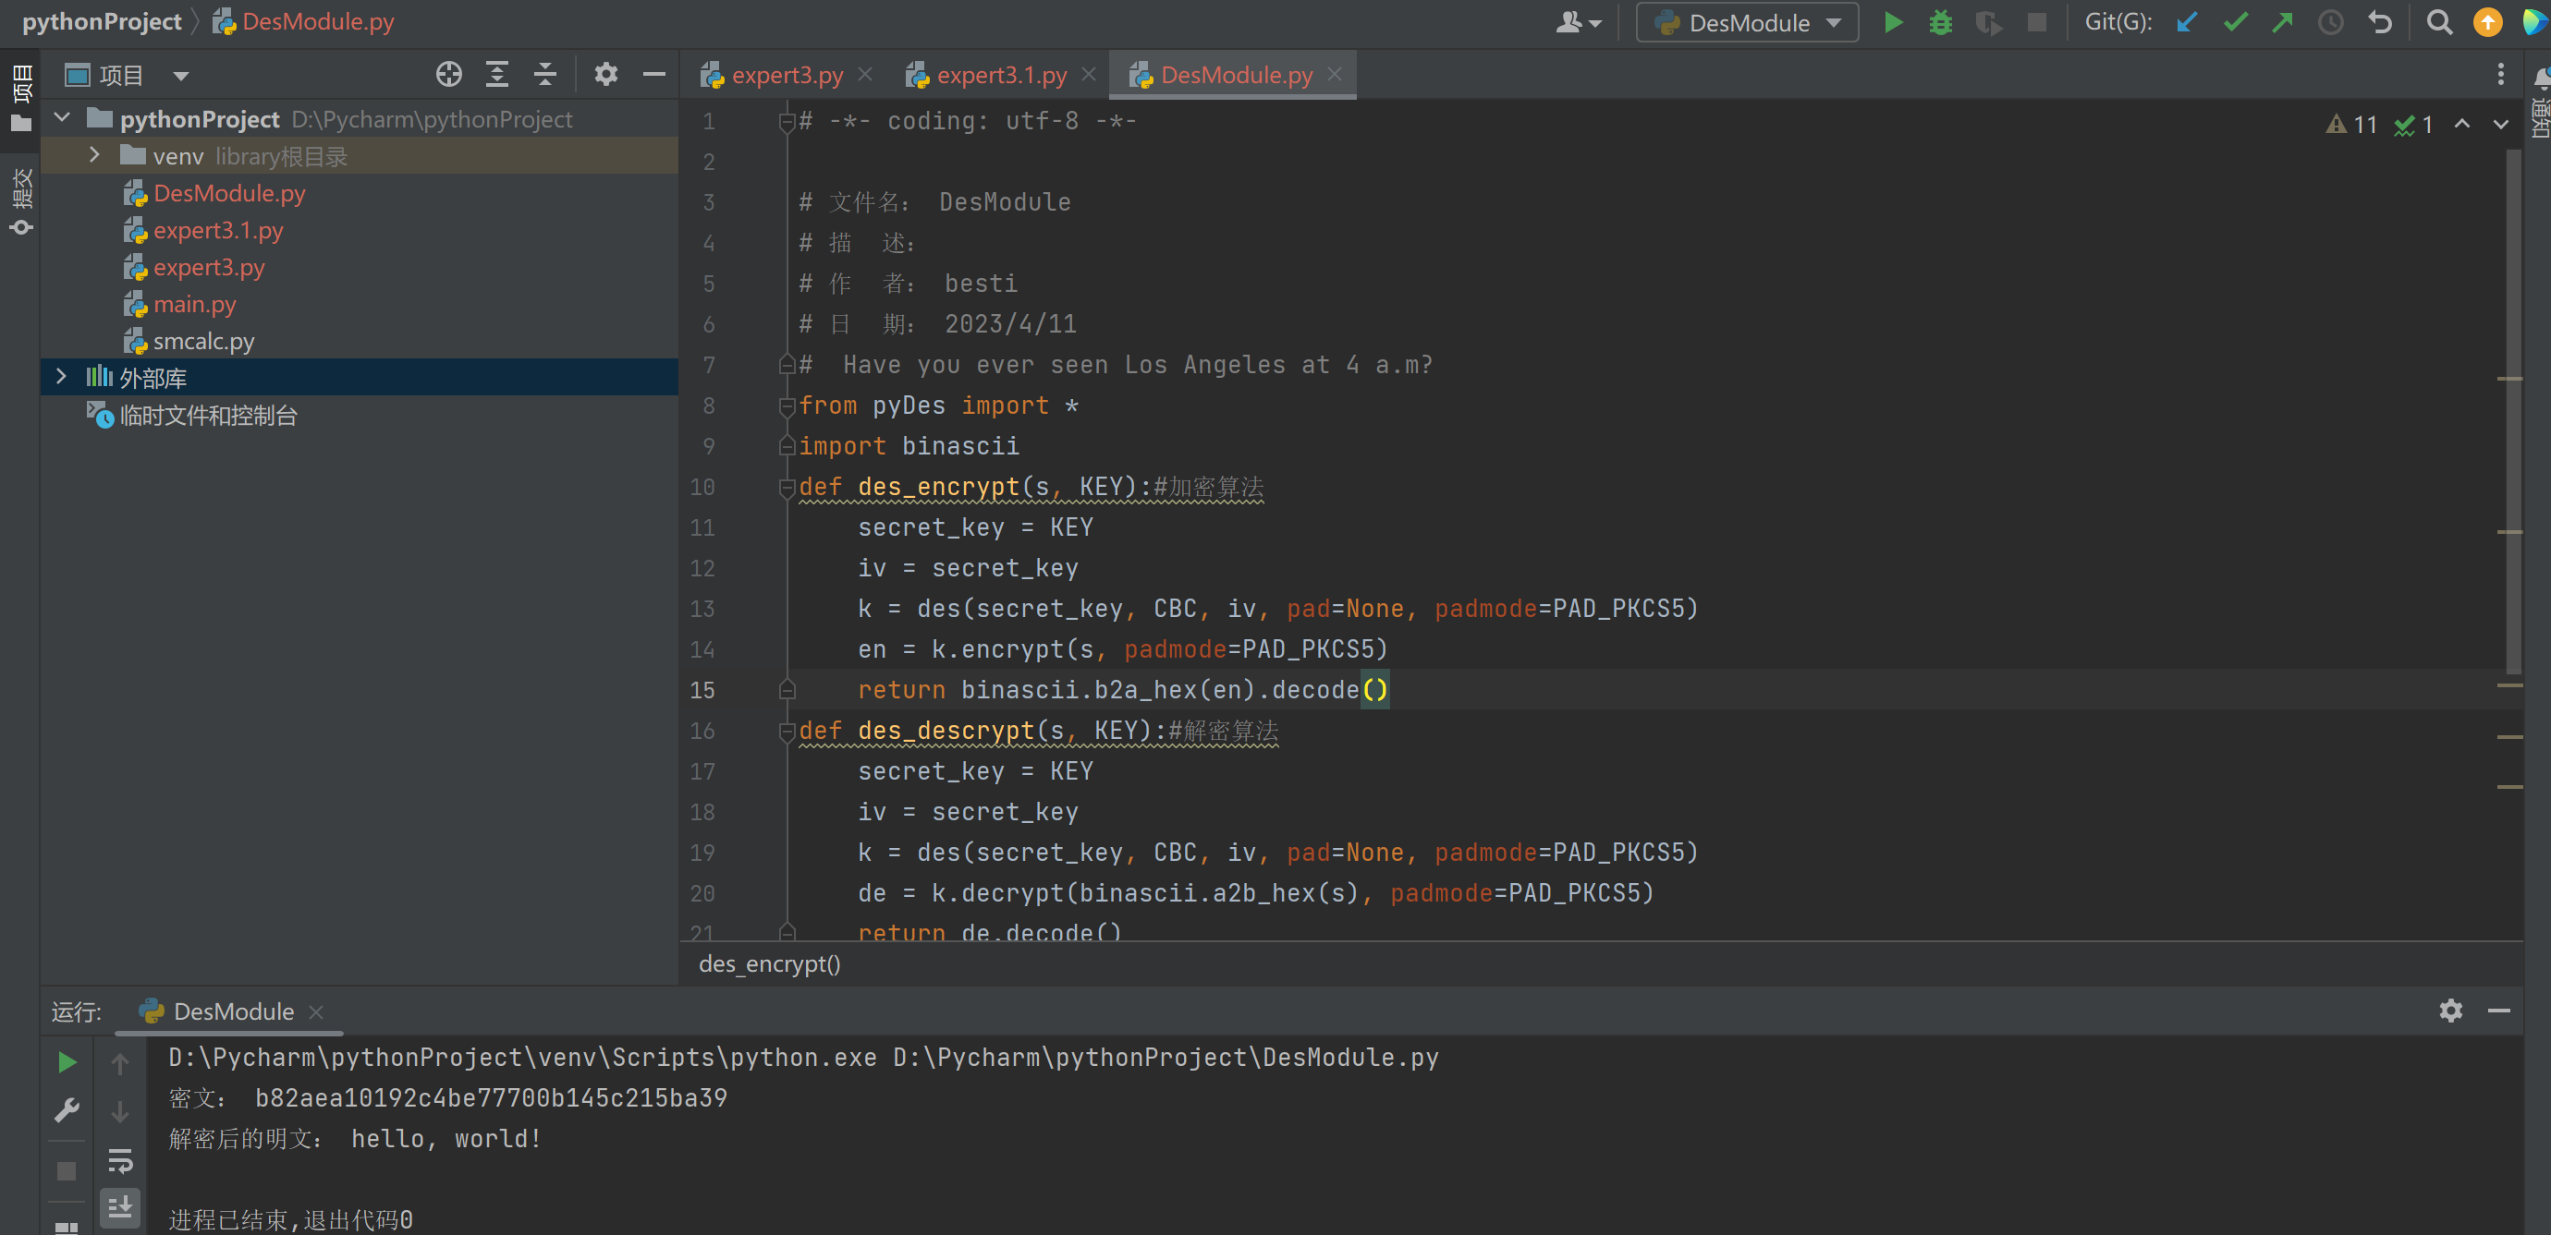Close the expert3.py tab
The height and width of the screenshot is (1235, 2551).
[865, 75]
